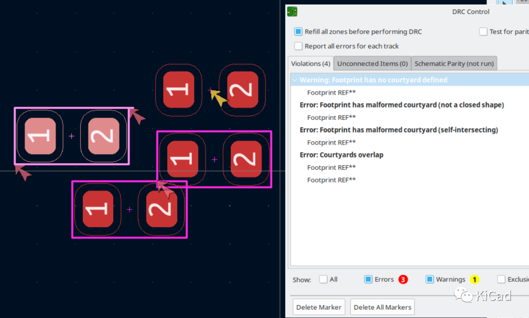Click the yellow warnings count badge
529x318 pixels.
[x=474, y=279]
